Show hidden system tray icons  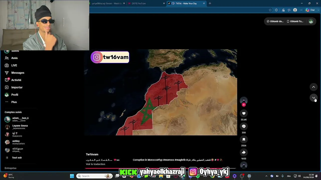pyautogui.click(x=266, y=176)
